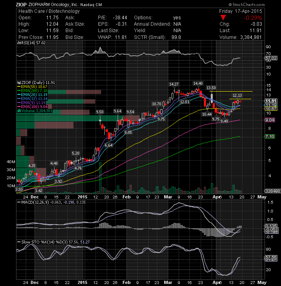Click the High value 12.04
The width and height of the screenshot is (281, 286).
(x=52, y=24)
